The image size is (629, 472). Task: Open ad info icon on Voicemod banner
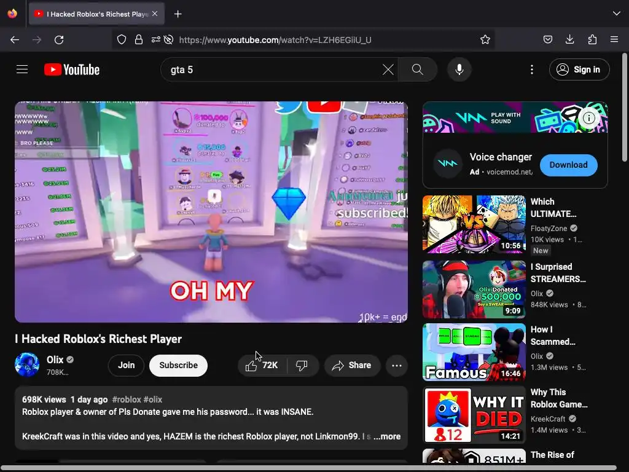[588, 118]
